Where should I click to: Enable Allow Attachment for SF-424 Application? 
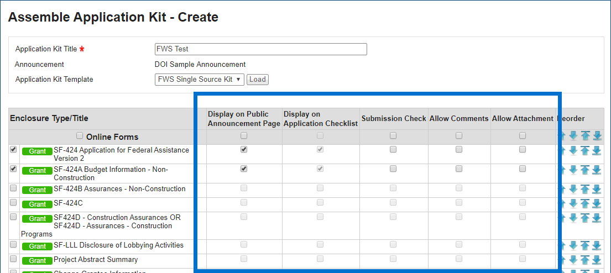point(523,149)
